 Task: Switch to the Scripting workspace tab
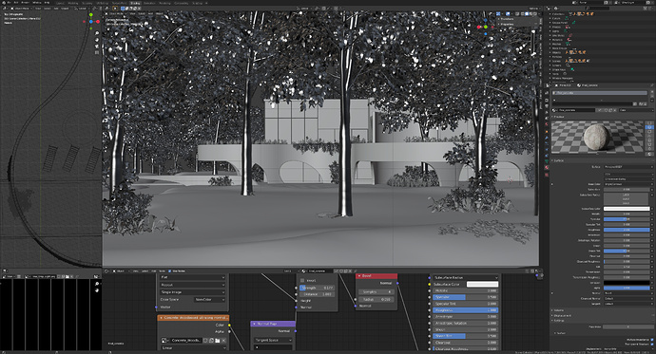(197, 3)
